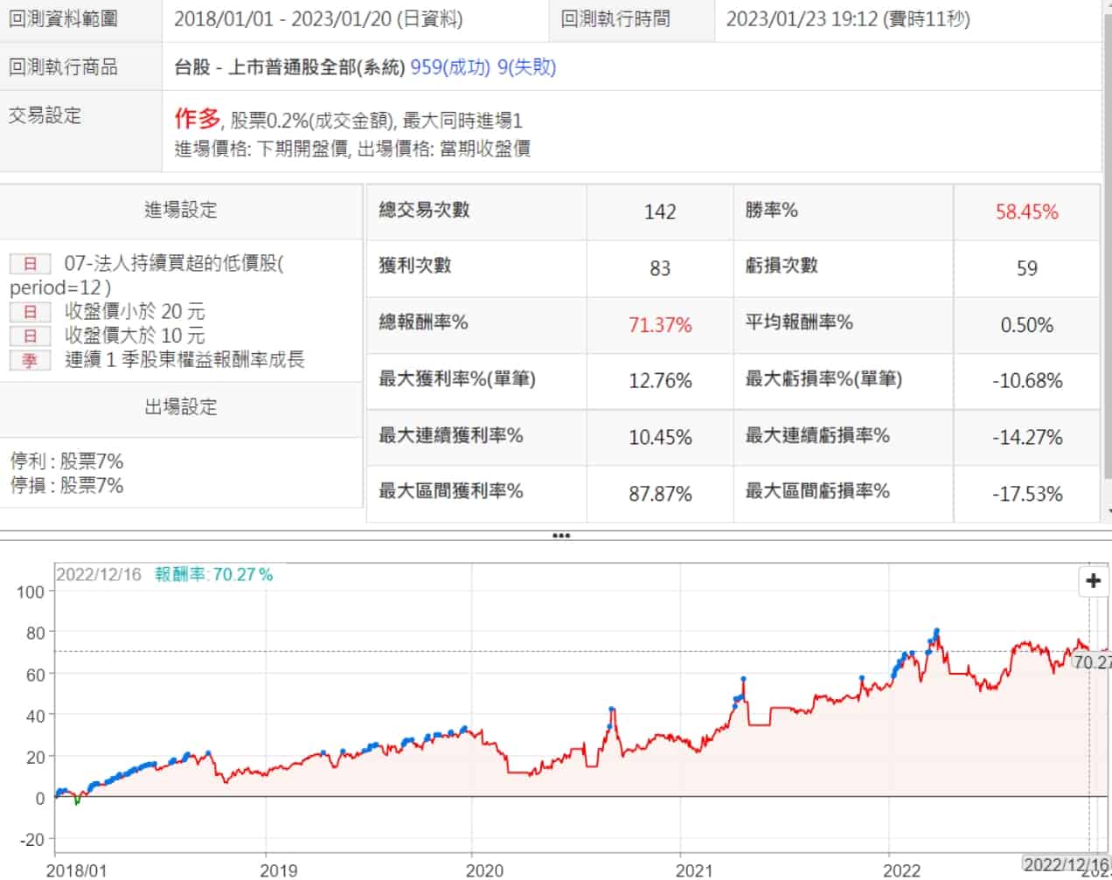Click the plus zoom button on chart

click(1093, 580)
